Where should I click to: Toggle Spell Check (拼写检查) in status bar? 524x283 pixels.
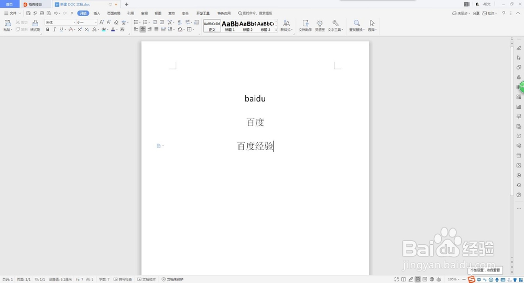pyautogui.click(x=123, y=279)
